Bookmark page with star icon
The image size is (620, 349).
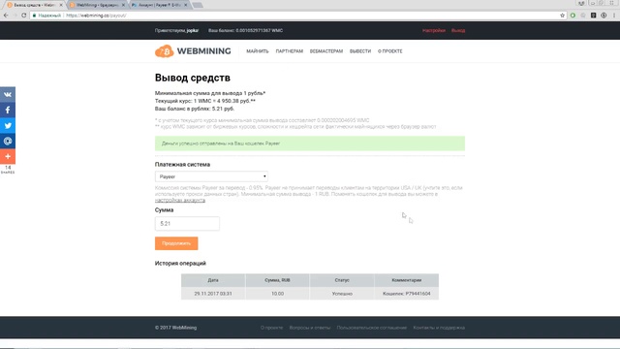pos(562,16)
